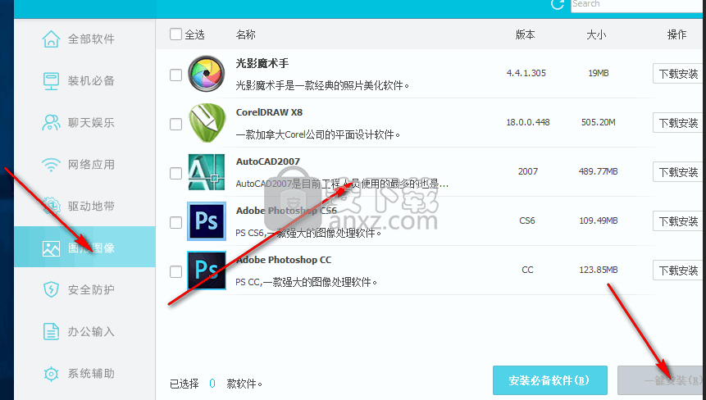Check the box for 光影魔术手
Viewport: 706px width, 400px height.
pos(175,75)
